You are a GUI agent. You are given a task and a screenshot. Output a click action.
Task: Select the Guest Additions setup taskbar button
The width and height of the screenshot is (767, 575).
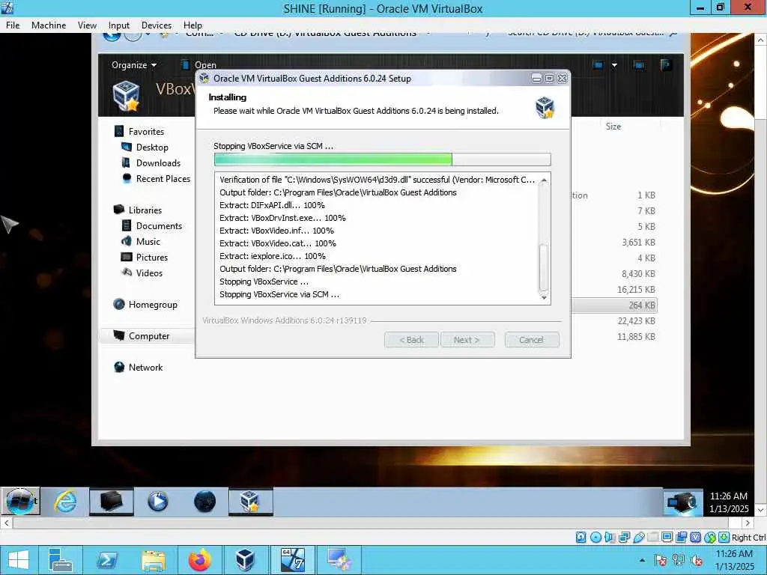[x=250, y=501]
